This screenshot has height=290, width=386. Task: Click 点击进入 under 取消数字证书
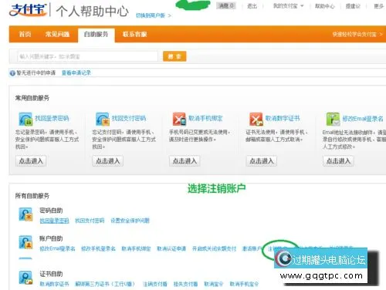coord(262,161)
